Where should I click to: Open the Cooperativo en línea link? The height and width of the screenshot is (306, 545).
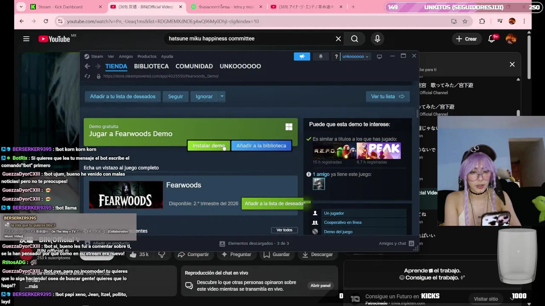point(343,222)
